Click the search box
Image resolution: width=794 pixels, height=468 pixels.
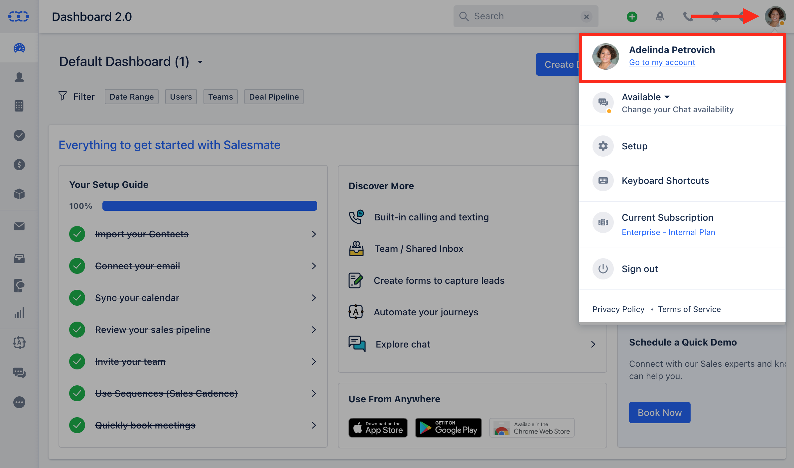(x=526, y=16)
